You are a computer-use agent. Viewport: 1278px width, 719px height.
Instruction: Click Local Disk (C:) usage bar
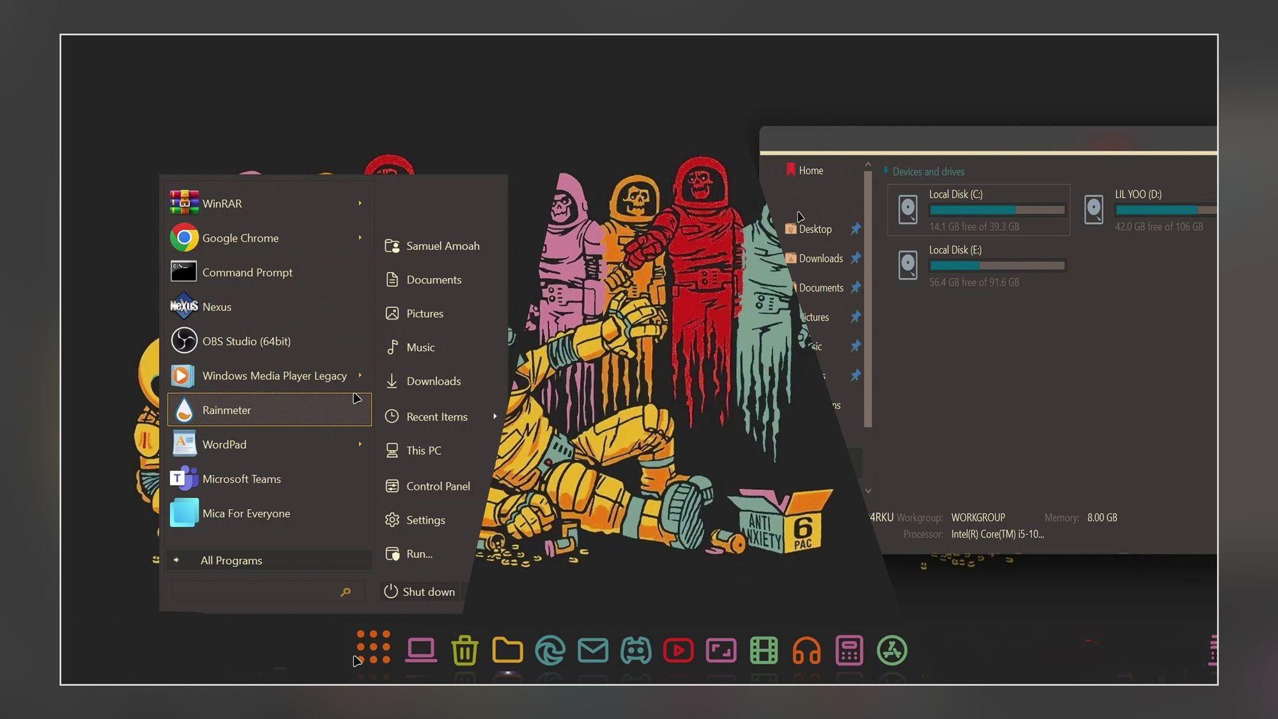(997, 210)
